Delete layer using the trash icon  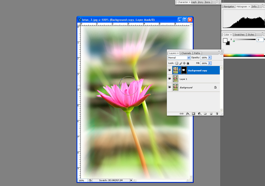[x=217, y=114]
